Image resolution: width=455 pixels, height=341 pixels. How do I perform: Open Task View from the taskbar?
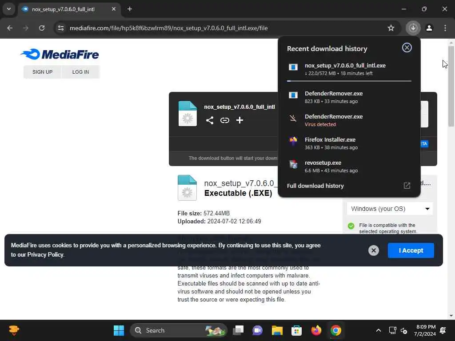click(238, 330)
